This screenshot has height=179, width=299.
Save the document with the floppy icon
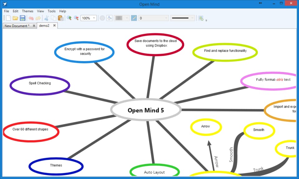pyautogui.click(x=22, y=18)
